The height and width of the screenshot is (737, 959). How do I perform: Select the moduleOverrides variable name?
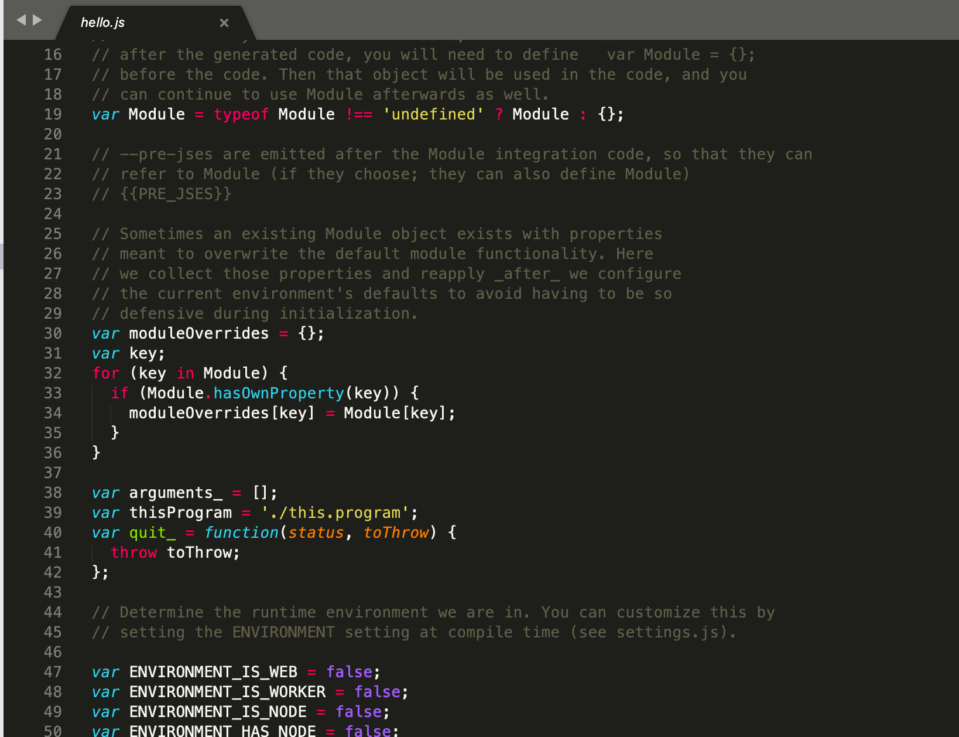click(199, 333)
